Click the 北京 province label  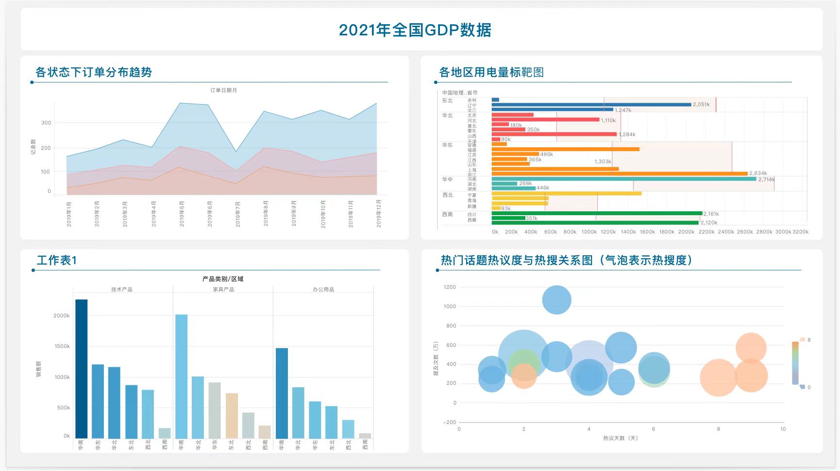click(x=472, y=115)
